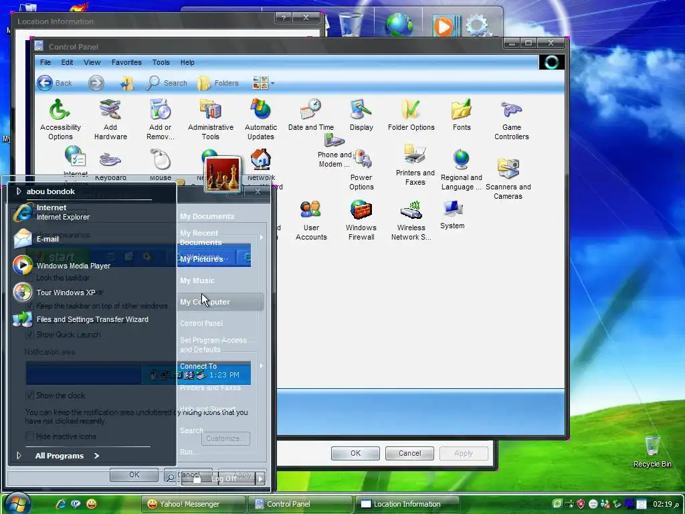Open Control Panel from Start menu
Viewport: 685px width, 514px height.
pyautogui.click(x=201, y=323)
